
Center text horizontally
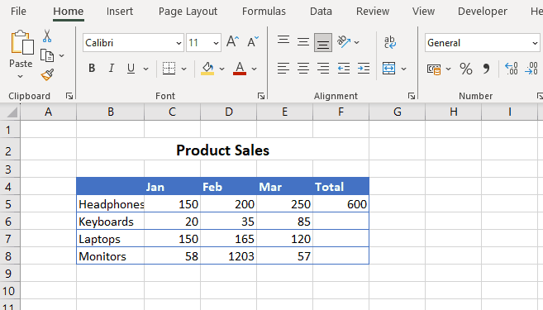pyautogui.click(x=303, y=69)
